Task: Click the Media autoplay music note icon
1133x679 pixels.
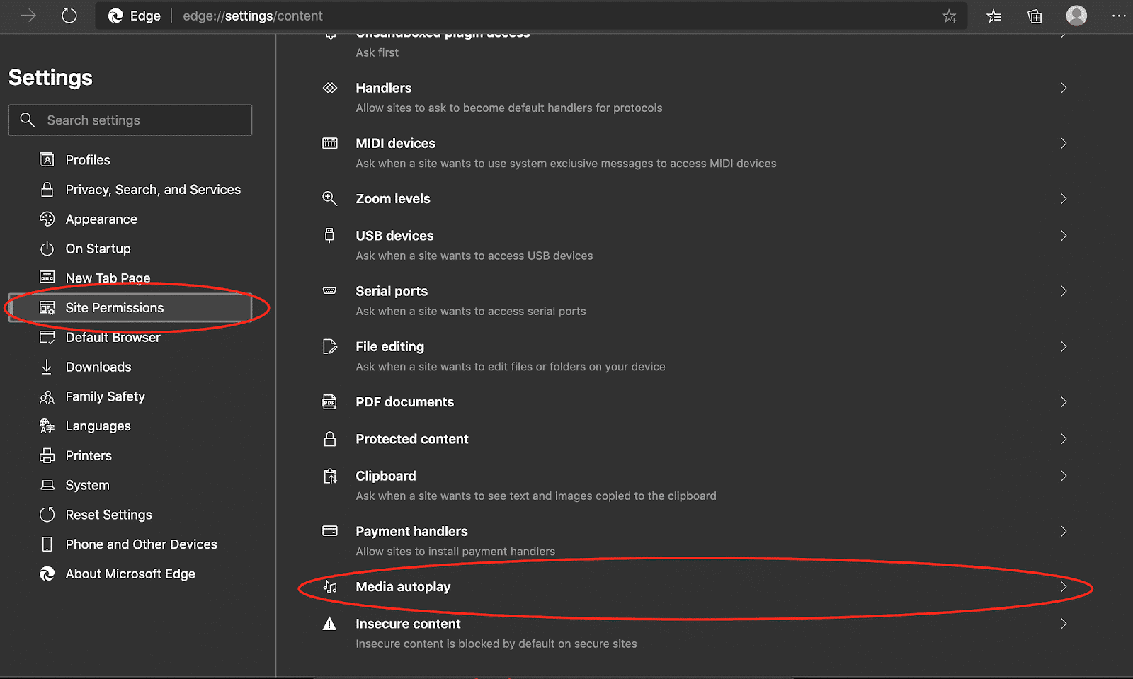Action: (x=330, y=586)
